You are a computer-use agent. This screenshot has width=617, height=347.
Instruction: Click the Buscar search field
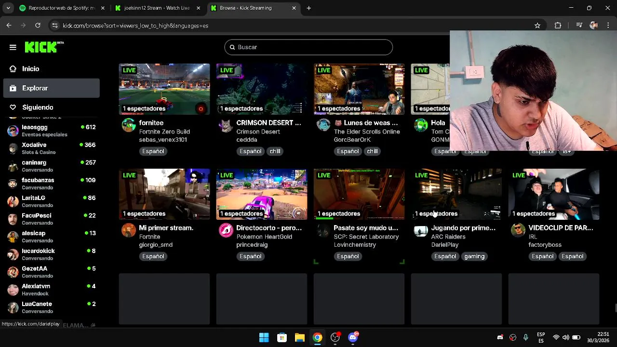pos(308,47)
